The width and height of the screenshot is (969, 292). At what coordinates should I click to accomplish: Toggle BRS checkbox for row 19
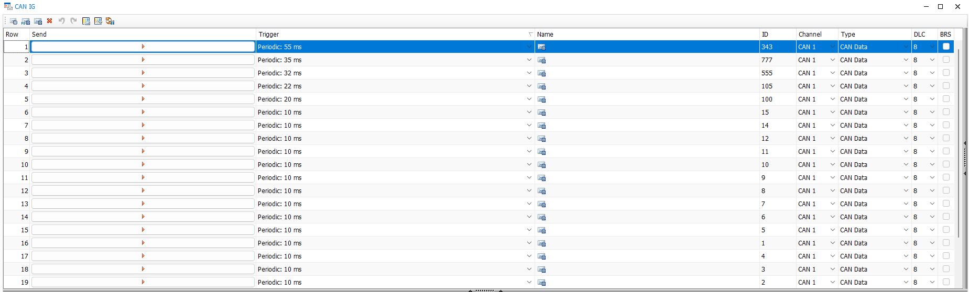point(946,282)
